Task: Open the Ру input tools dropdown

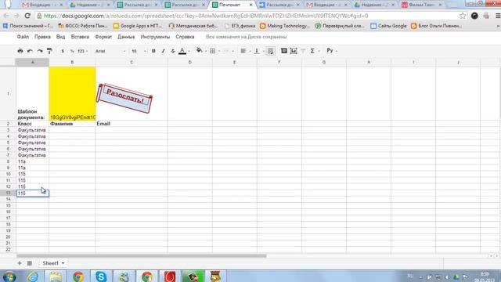Action: point(332,50)
